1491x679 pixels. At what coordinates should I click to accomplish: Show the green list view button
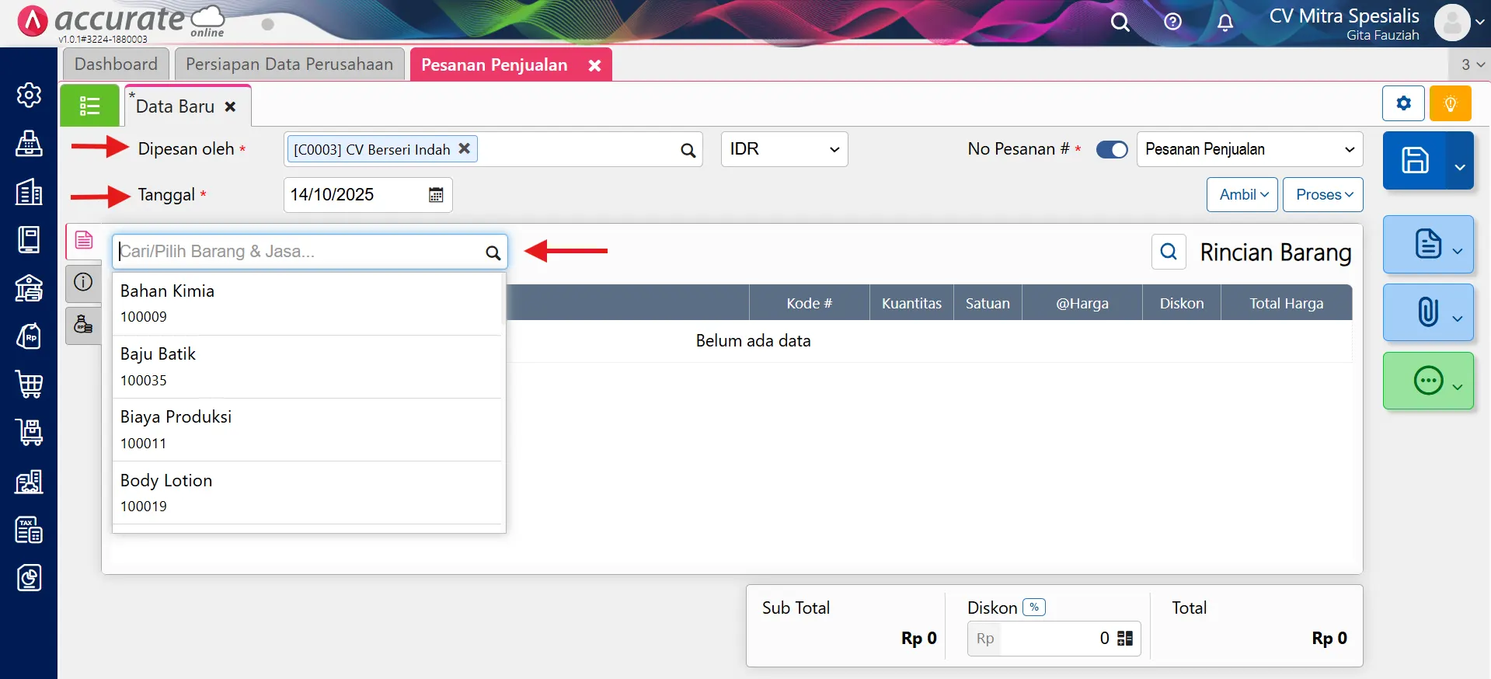[89, 106]
